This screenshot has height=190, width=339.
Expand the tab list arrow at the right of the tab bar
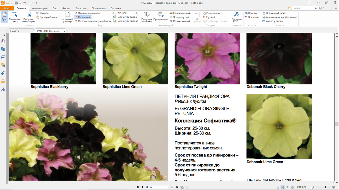coord(337,30)
